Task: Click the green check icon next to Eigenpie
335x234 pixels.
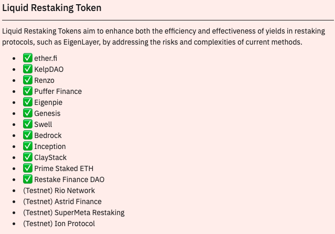Action: [28, 102]
